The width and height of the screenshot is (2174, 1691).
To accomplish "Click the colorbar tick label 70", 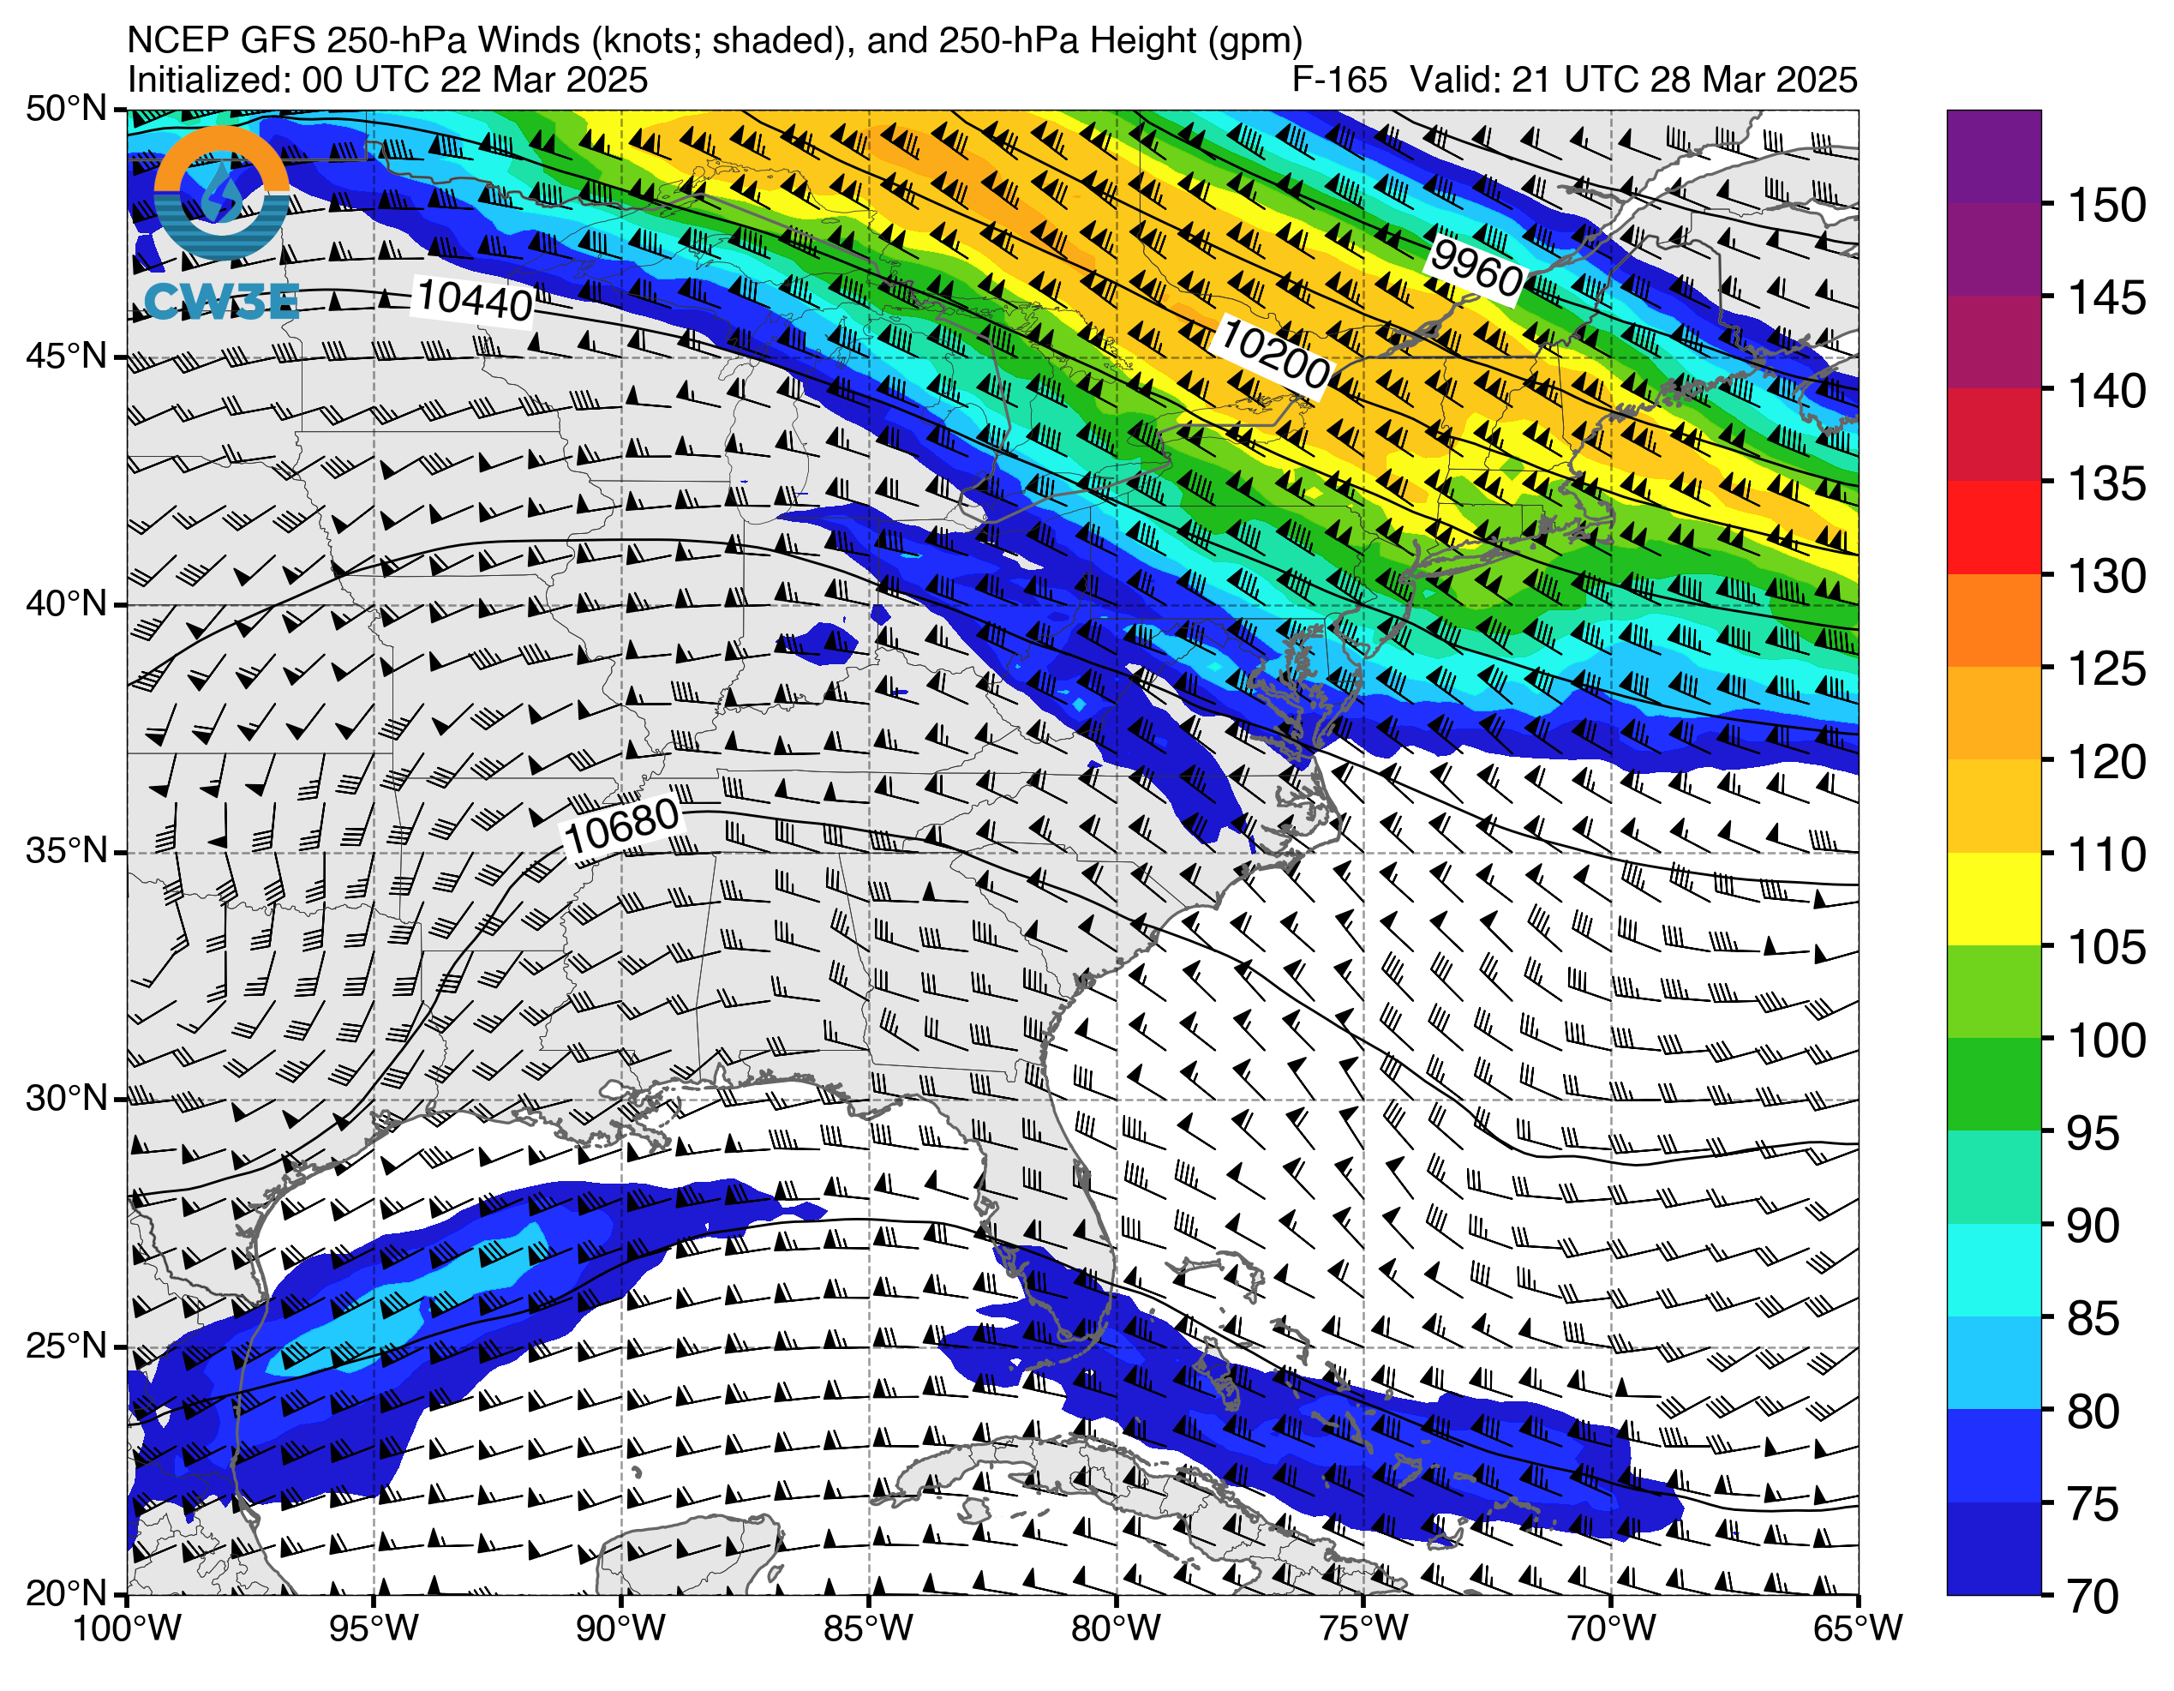I will point(2093,1595).
